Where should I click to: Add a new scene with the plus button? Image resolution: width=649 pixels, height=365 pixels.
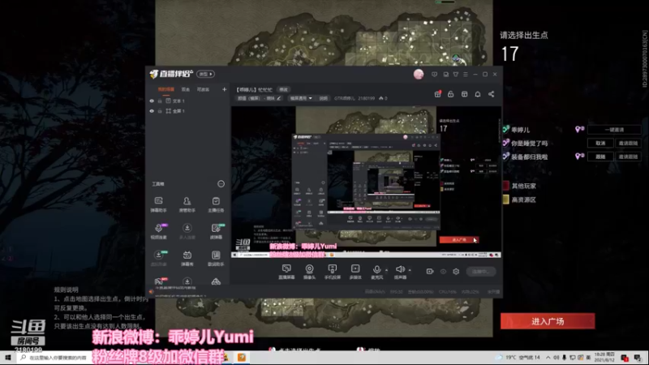point(225,89)
